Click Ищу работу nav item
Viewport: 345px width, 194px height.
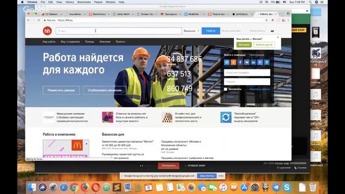coord(49,41)
